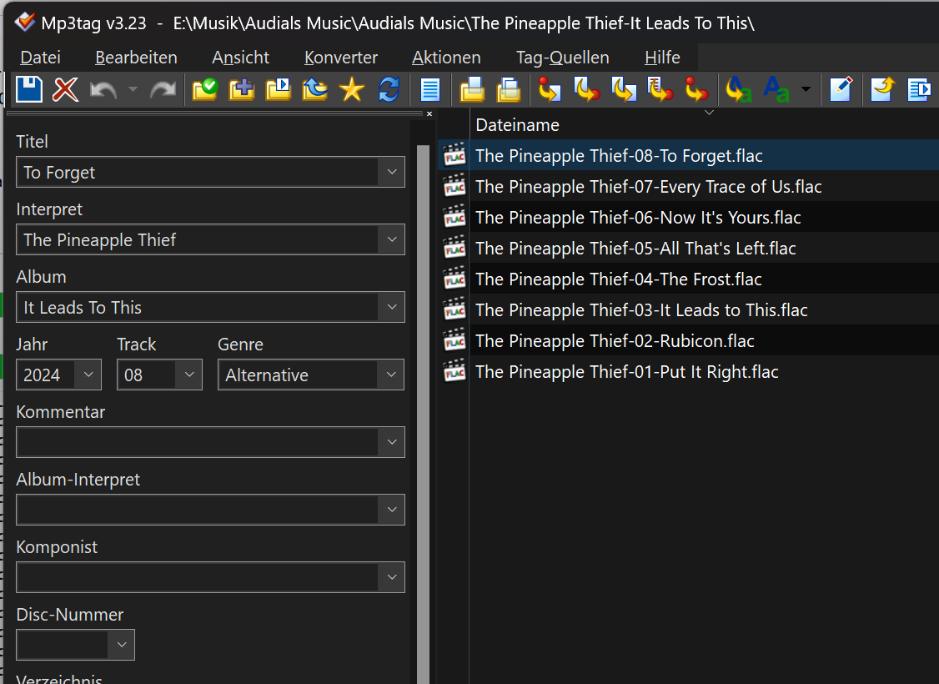This screenshot has width=939, height=684.
Task: Open the Aktionen menu
Action: tap(446, 58)
